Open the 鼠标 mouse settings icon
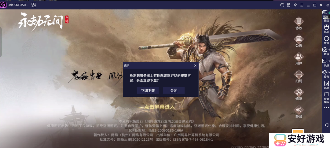 pyautogui.click(x=326, y=29)
